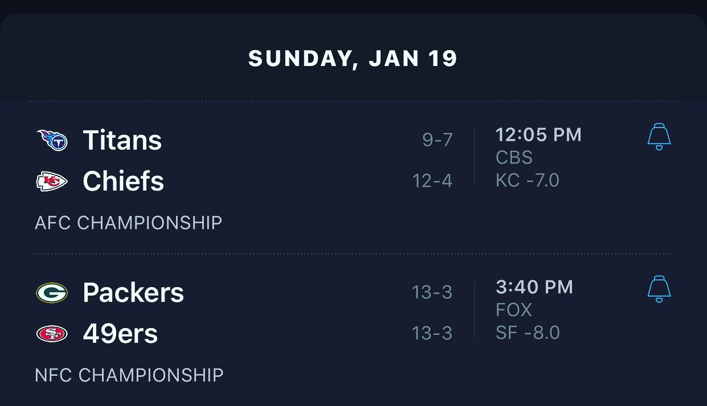The width and height of the screenshot is (707, 406).
Task: Select the 12:05 PM game time
Action: click(538, 135)
